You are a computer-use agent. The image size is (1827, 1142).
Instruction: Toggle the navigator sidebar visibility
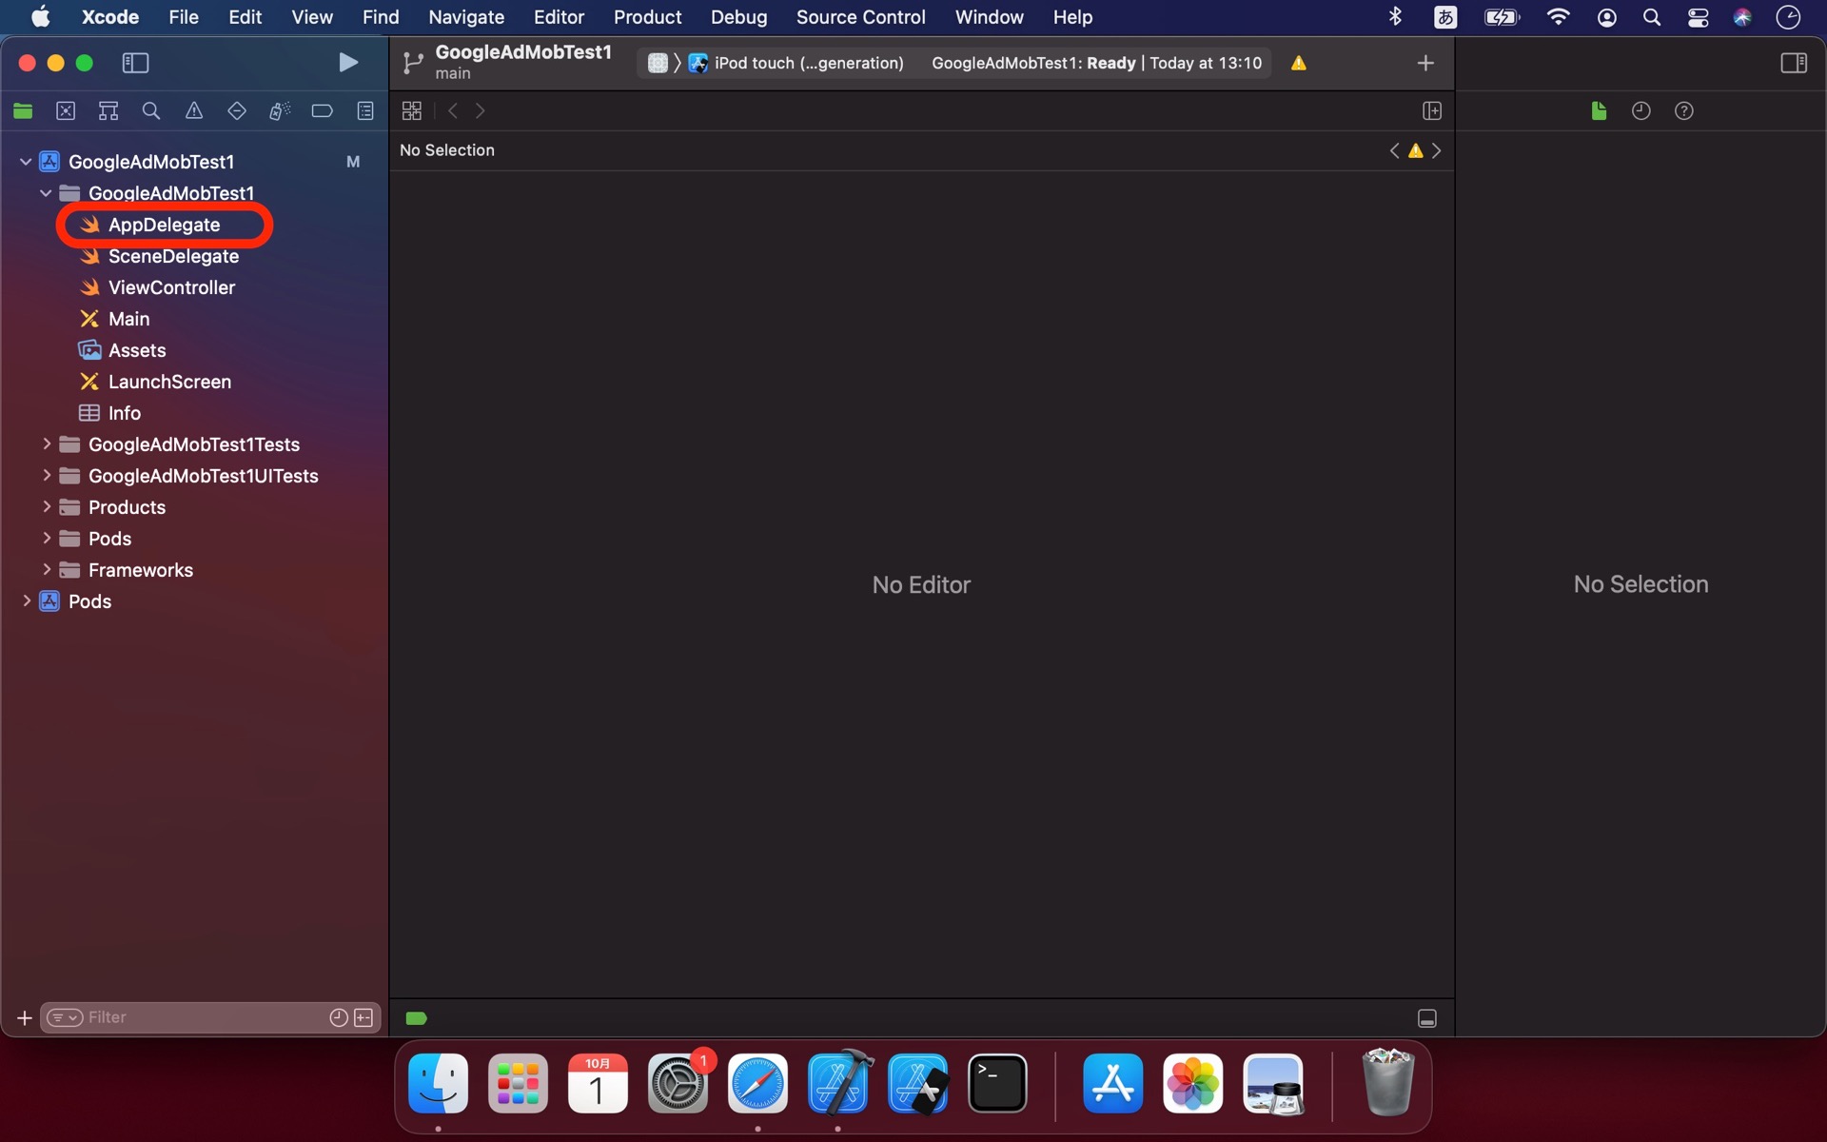pyautogui.click(x=135, y=63)
